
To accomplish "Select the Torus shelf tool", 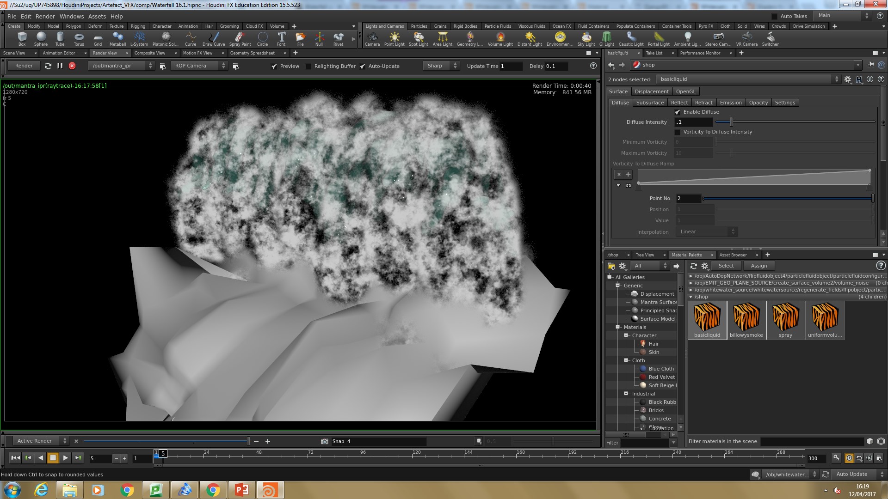I will [x=79, y=39].
